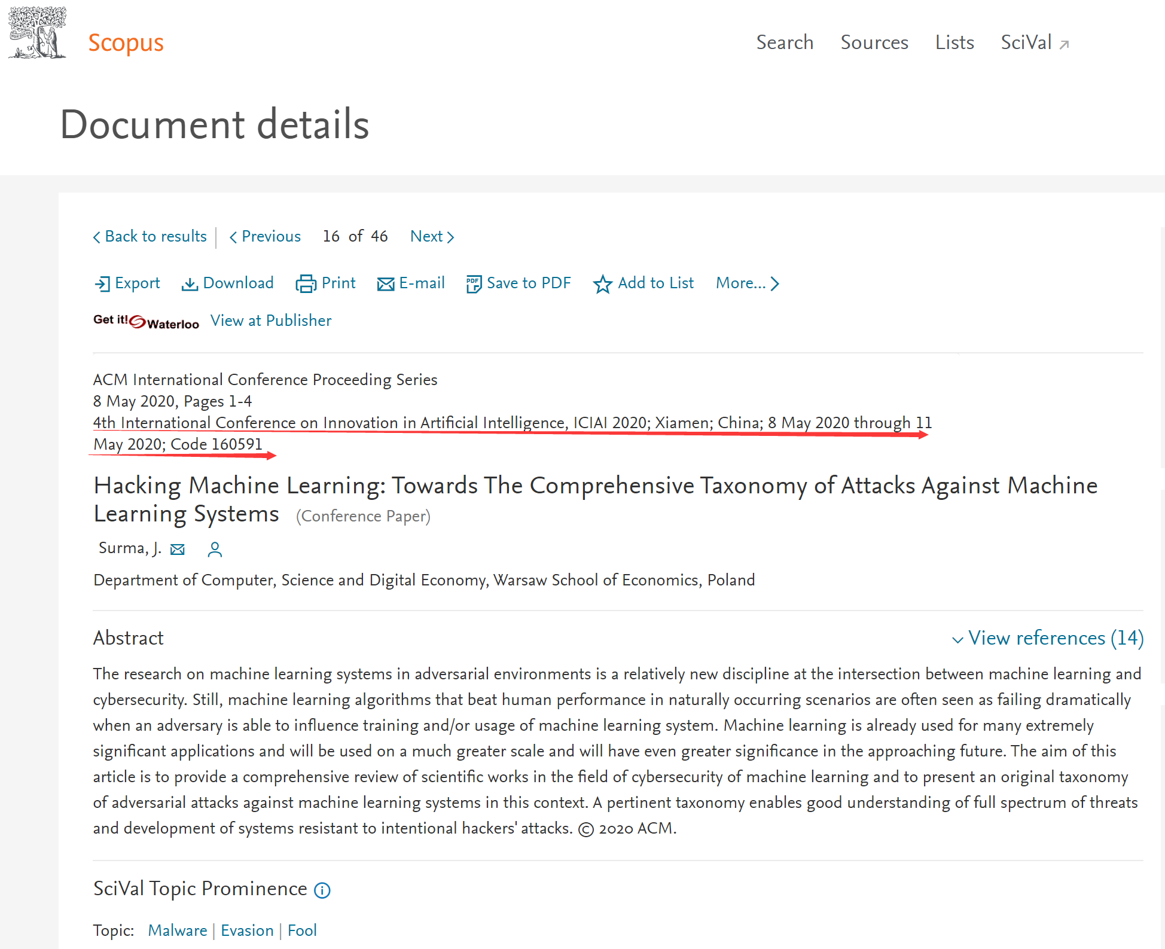Click the Get it! Waterloo button

(x=146, y=321)
